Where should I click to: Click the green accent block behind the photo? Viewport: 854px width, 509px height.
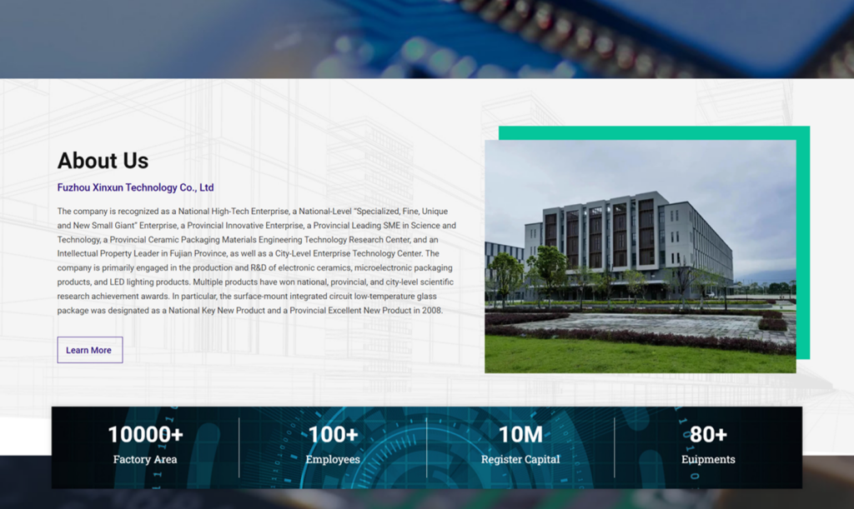tap(803, 242)
